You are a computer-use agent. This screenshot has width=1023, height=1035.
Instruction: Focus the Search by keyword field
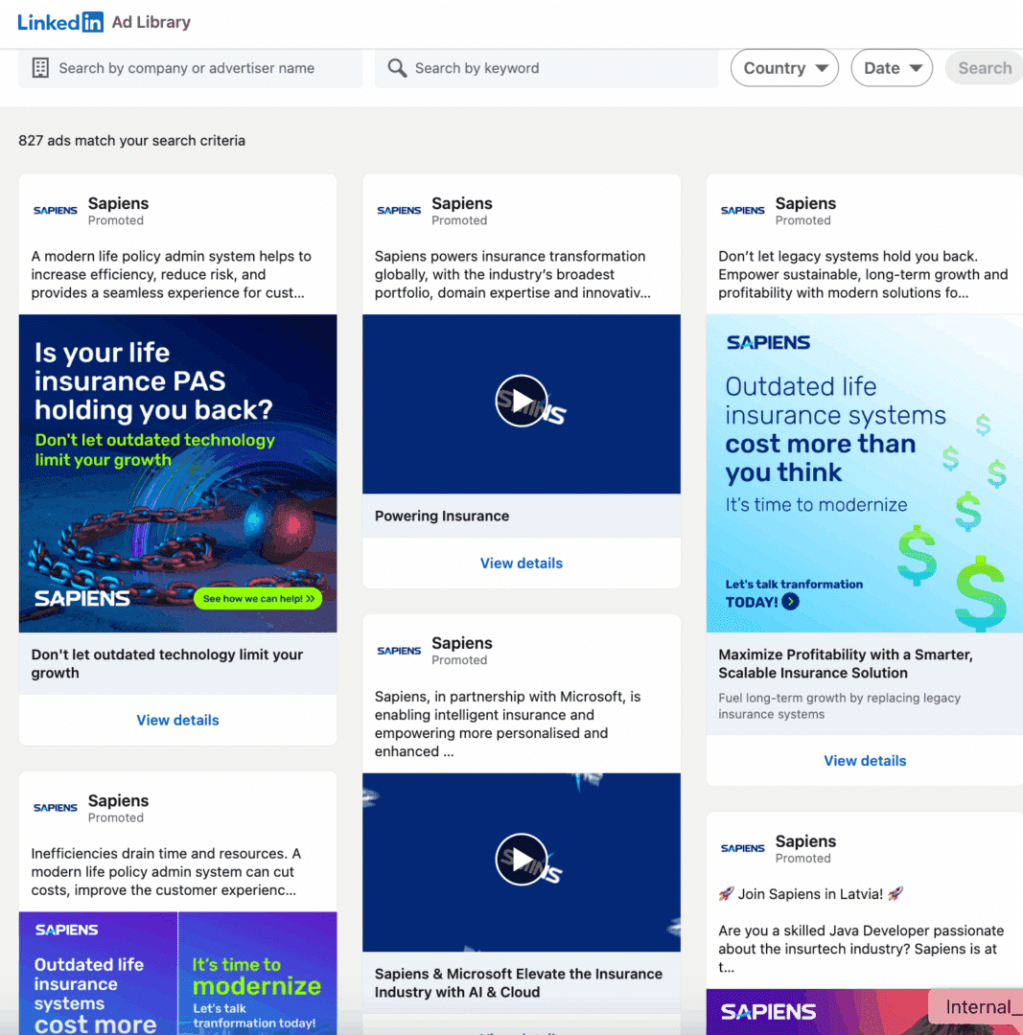(x=546, y=68)
